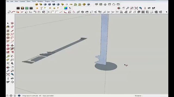This screenshot has width=174, height=97.
Task: Click the rainbow gradient plugin icon
Action: (66, 8)
